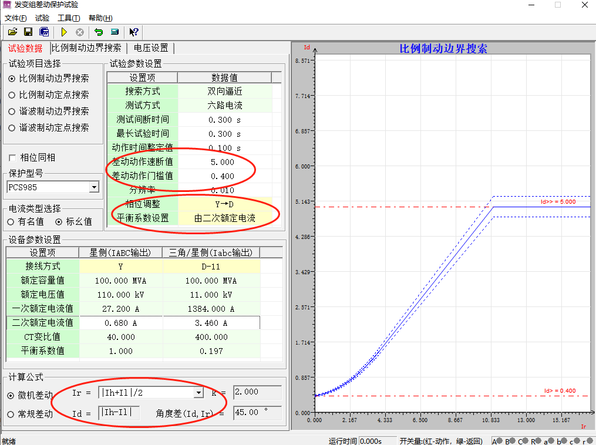Screen dimensions: 596x445
Task: Click the open file folder icon
Action: coord(12,32)
